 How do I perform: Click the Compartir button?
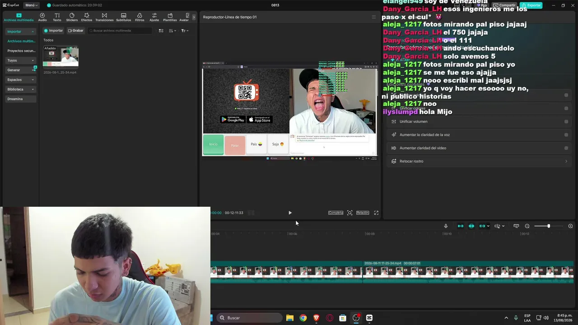tap(504, 5)
